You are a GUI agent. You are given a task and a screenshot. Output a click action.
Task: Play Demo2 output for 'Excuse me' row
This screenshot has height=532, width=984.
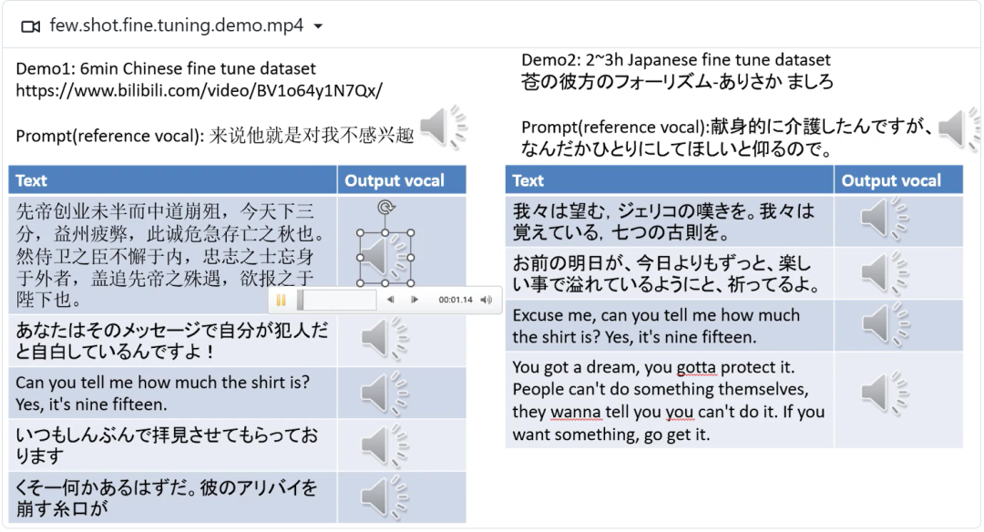coord(885,324)
